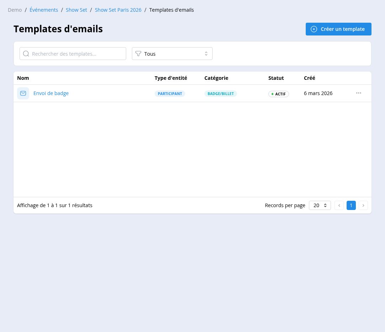Go to the previous page arrow
Viewport: 385px width, 332px height.
pos(339,205)
